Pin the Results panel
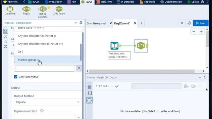The width and height of the screenshot is (212, 119). point(205,77)
